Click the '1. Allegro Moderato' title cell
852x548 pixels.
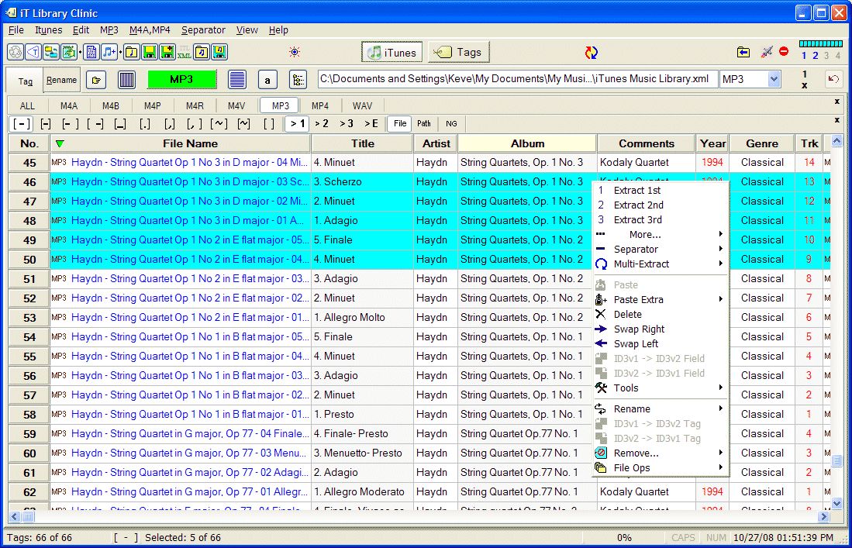pos(362,492)
